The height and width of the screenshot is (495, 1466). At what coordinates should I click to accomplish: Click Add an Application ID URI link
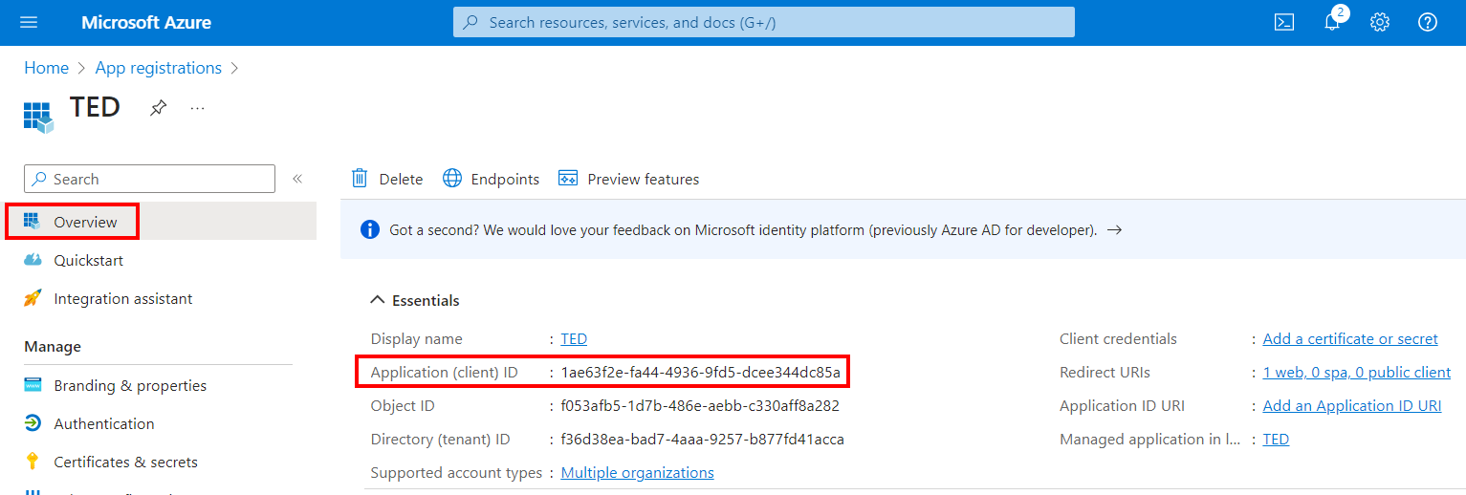click(x=1352, y=406)
